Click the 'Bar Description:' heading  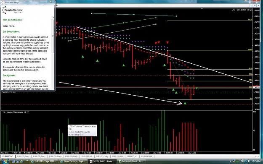[x=11, y=31]
